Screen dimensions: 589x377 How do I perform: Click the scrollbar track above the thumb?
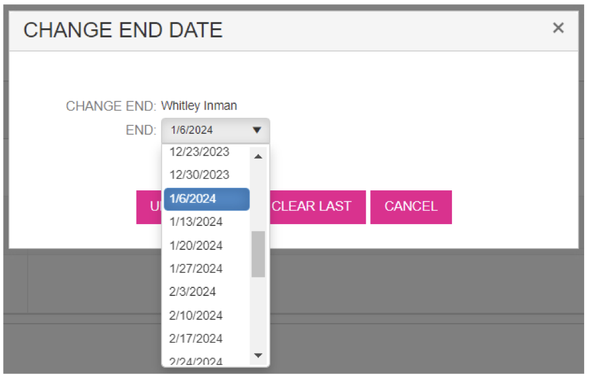point(258,196)
